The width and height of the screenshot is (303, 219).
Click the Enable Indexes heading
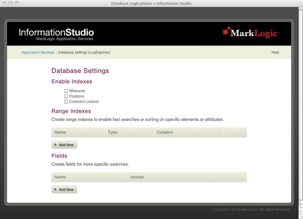pos(72,81)
